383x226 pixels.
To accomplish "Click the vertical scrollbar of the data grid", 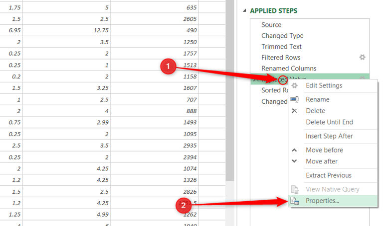I will [x=229, y=90].
